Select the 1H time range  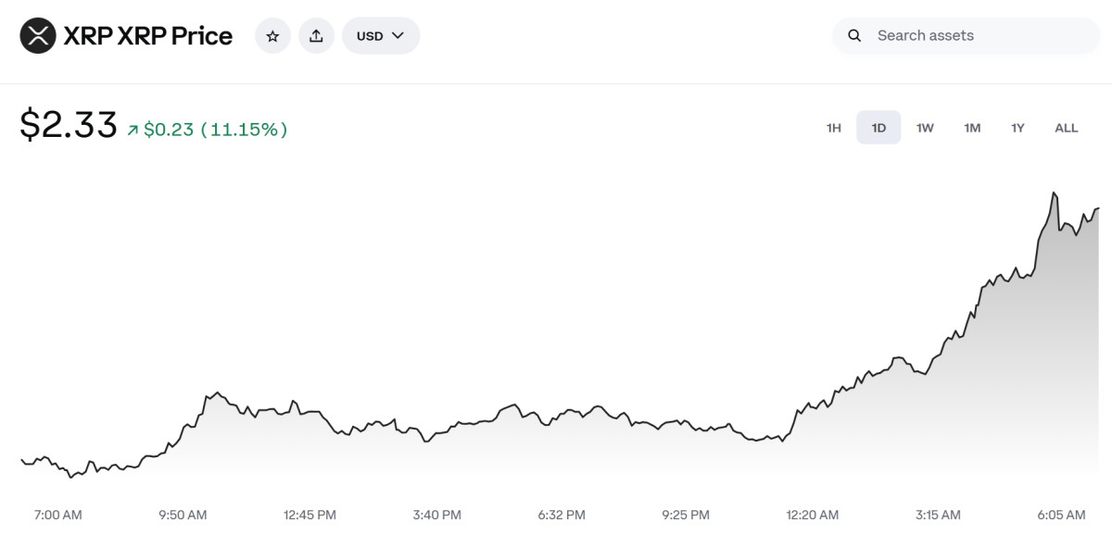(x=834, y=128)
